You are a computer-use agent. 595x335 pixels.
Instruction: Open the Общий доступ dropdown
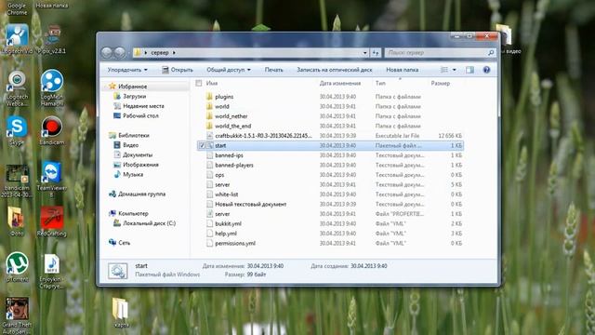tap(229, 70)
